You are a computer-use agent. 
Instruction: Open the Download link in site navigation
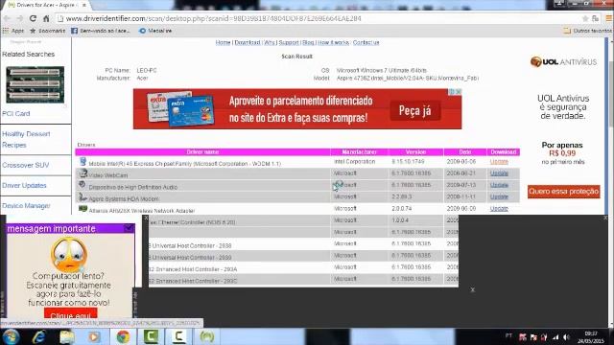pyautogui.click(x=248, y=42)
